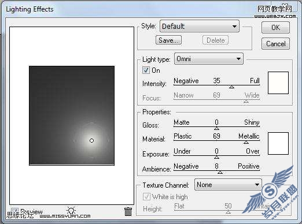Open the light color swatch beside Intensity

pos(278,83)
